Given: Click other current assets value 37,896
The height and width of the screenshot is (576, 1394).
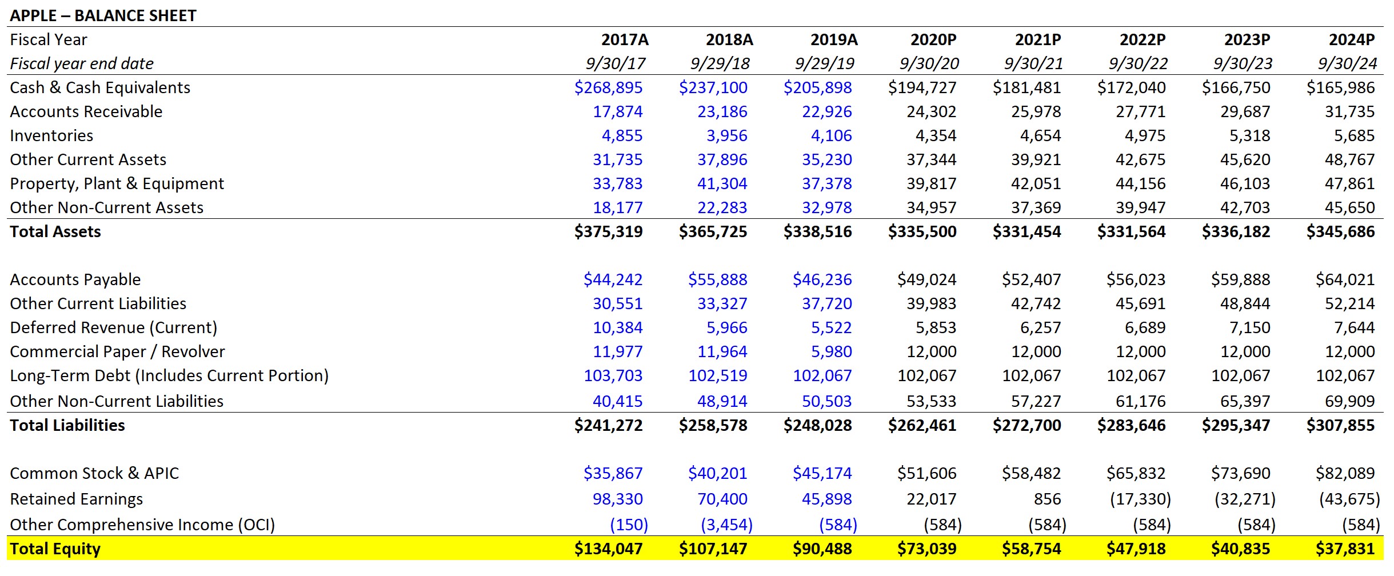Looking at the screenshot, I should click(722, 159).
